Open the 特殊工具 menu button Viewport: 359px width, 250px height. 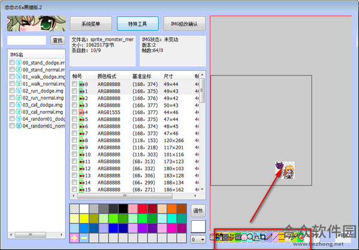[138, 23]
